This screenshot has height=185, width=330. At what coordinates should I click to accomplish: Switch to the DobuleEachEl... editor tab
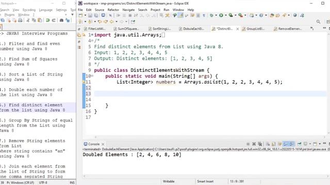[192, 29]
